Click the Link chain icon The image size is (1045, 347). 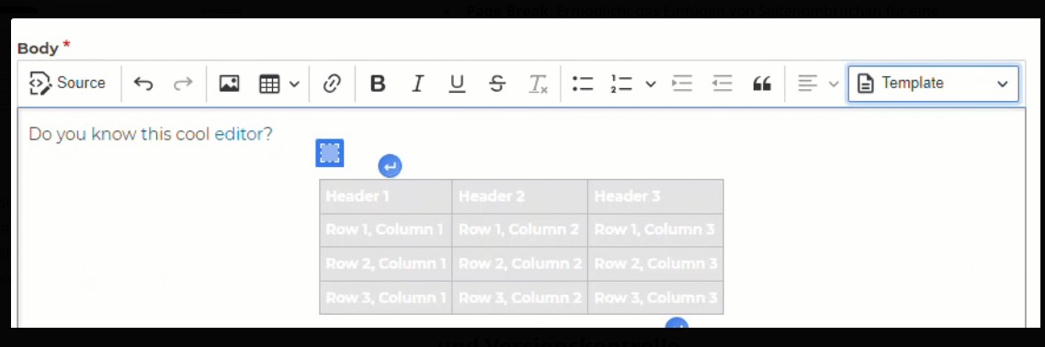332,84
